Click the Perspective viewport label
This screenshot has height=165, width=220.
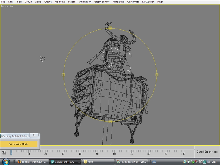(7, 6)
